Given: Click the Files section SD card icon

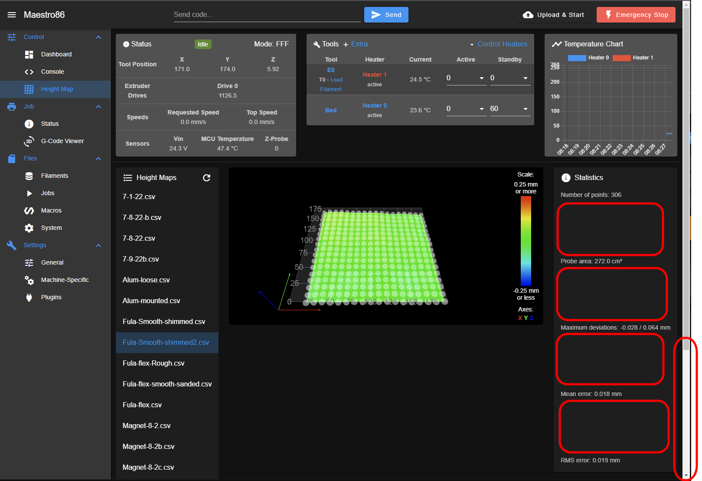Looking at the screenshot, I should [x=12, y=158].
